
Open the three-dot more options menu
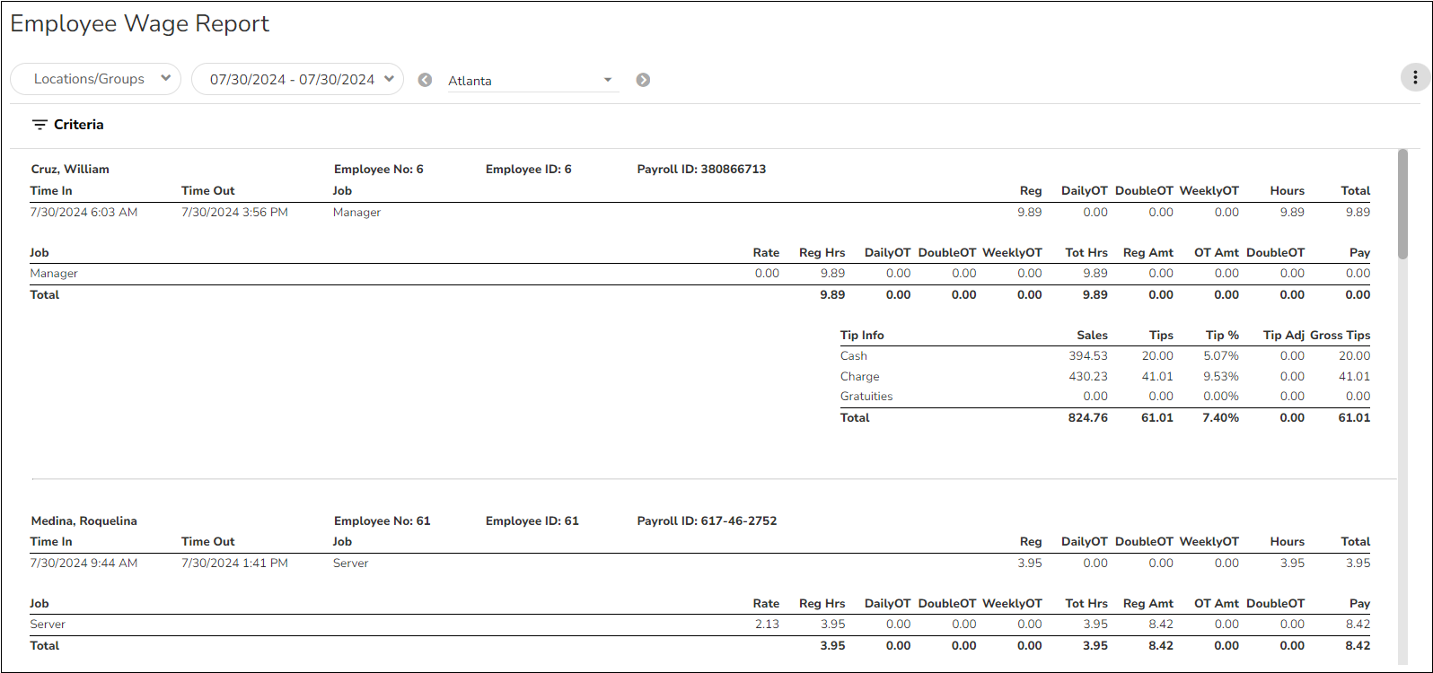coord(1415,78)
